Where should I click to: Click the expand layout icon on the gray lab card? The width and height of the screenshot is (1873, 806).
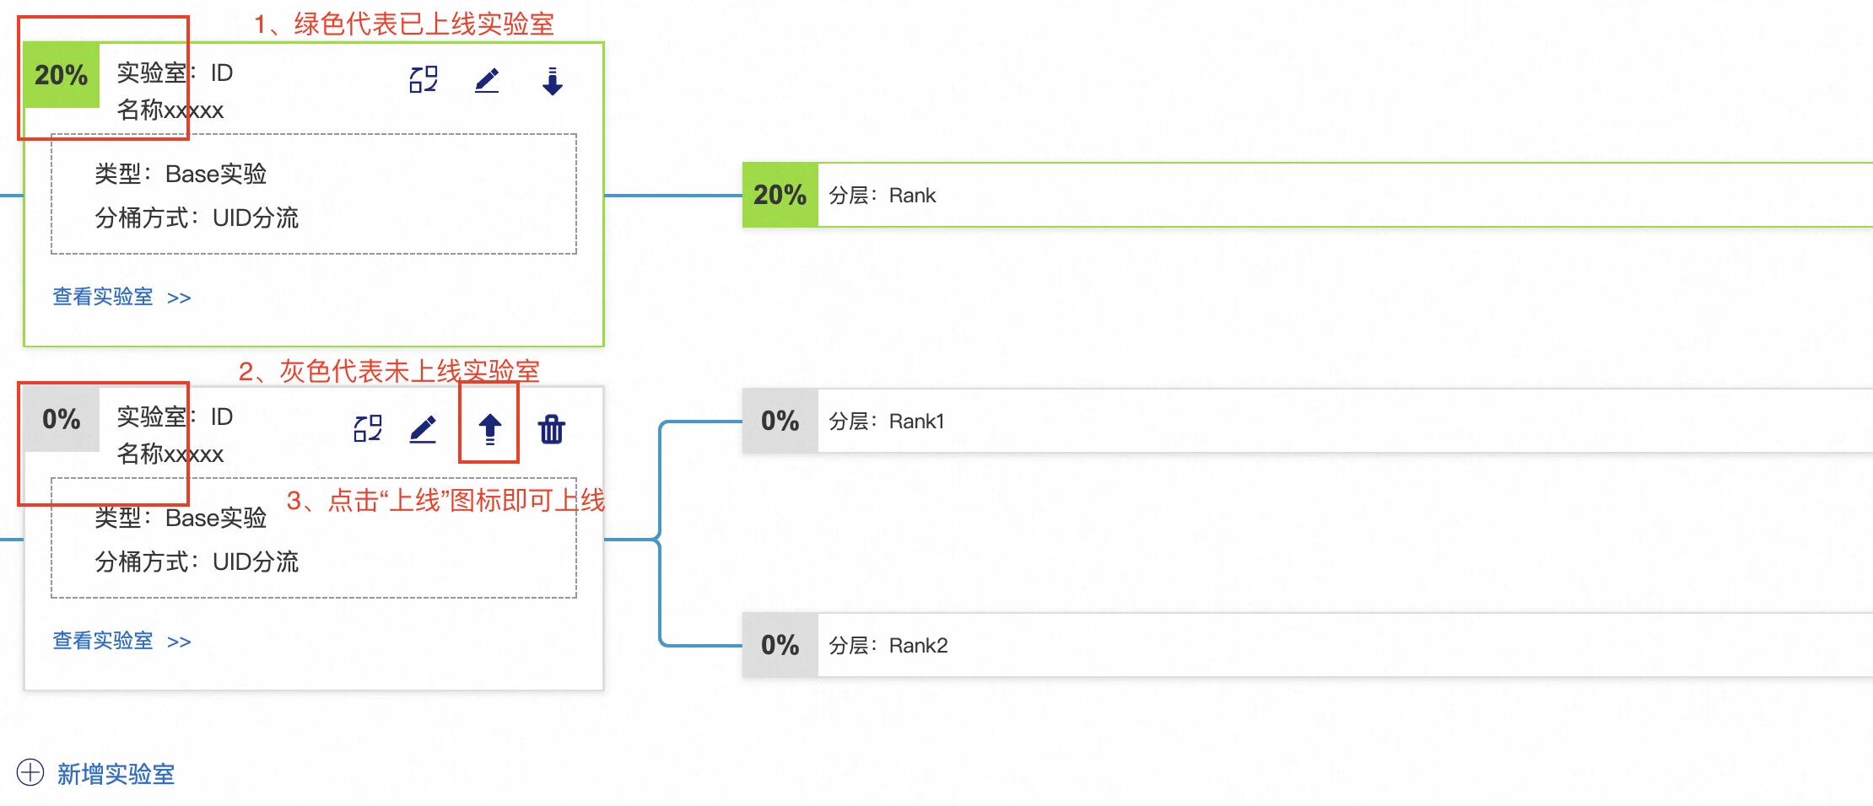tap(368, 428)
